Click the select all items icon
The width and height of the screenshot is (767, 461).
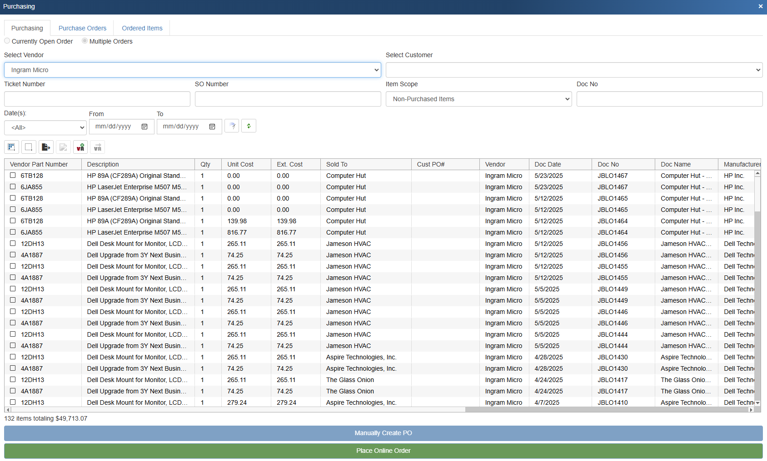pyautogui.click(x=11, y=147)
